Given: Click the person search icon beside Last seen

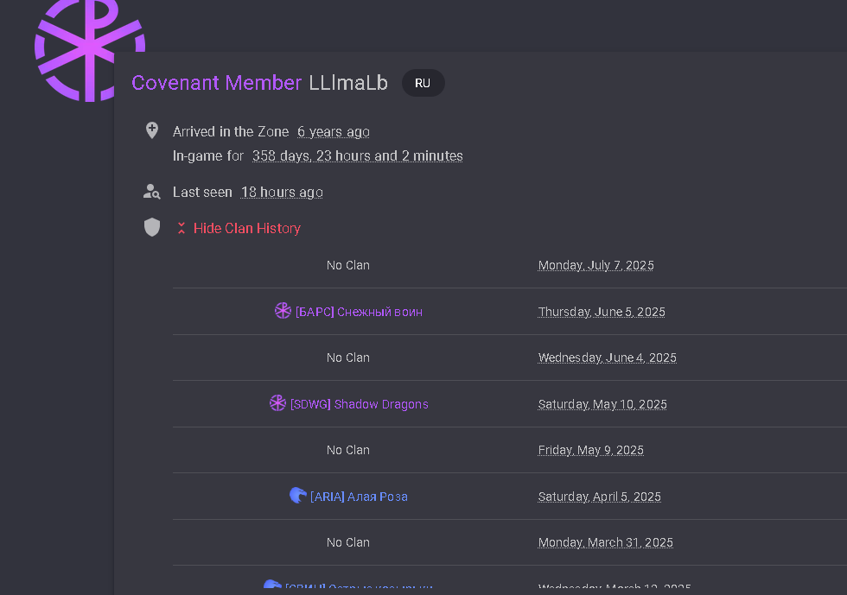Looking at the screenshot, I should tap(152, 192).
